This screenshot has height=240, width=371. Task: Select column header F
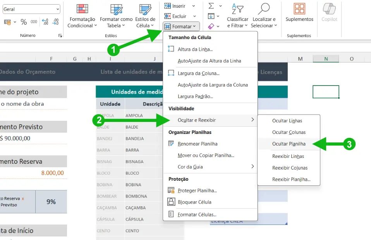51,59
